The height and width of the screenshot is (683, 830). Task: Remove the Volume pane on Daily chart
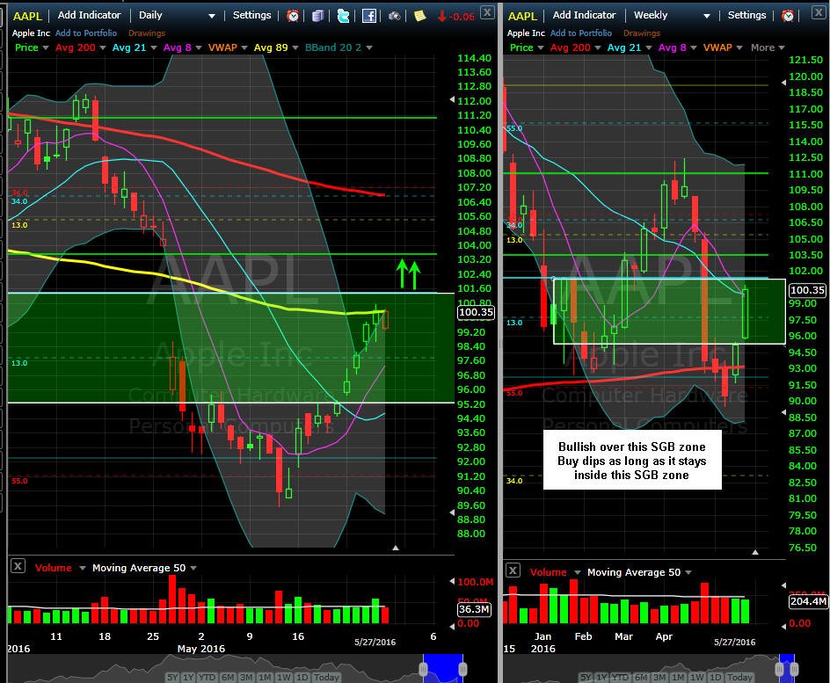click(18, 566)
